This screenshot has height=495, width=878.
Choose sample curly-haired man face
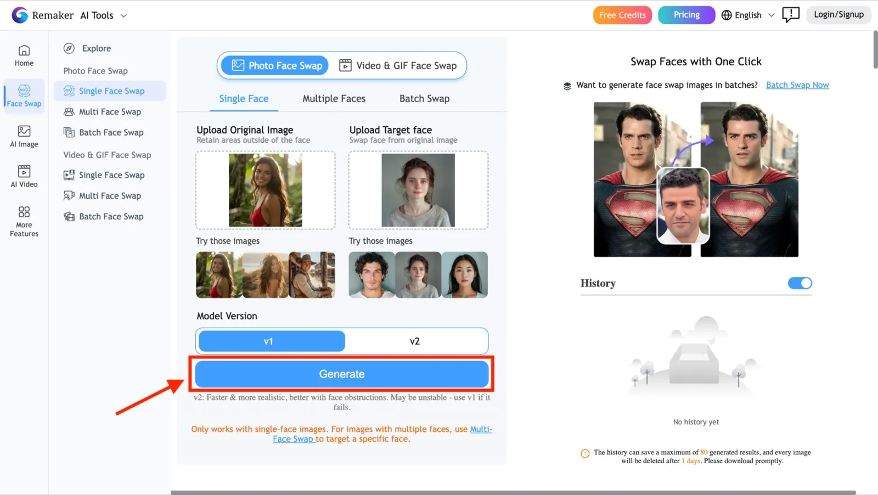pos(372,275)
